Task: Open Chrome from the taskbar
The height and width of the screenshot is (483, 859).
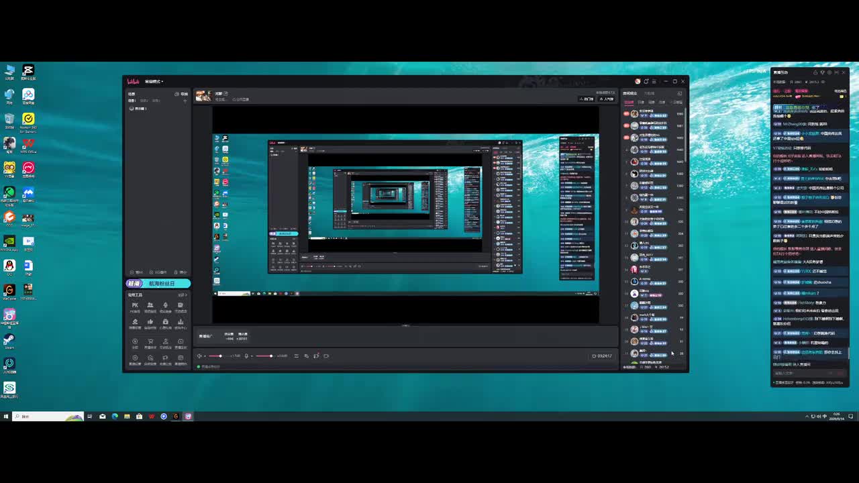Action: [164, 417]
